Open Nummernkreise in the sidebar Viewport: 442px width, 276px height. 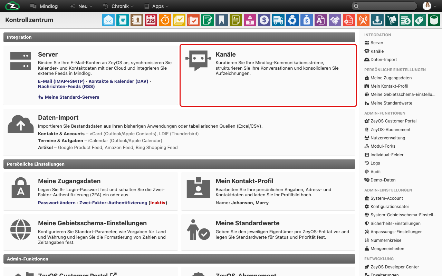pyautogui.click(x=383, y=240)
